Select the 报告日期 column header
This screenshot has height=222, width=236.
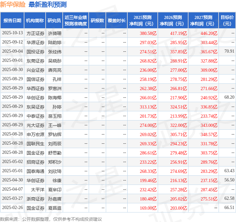pyautogui.click(x=12, y=21)
